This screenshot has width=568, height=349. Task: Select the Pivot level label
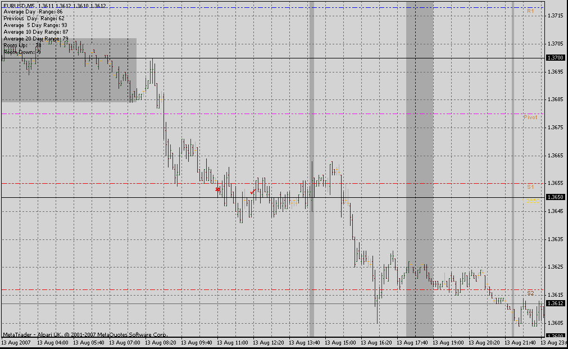[530, 117]
